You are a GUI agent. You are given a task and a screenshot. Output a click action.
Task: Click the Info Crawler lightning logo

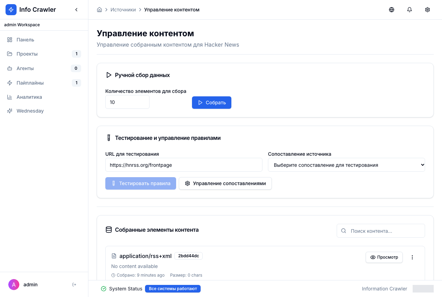click(x=11, y=10)
